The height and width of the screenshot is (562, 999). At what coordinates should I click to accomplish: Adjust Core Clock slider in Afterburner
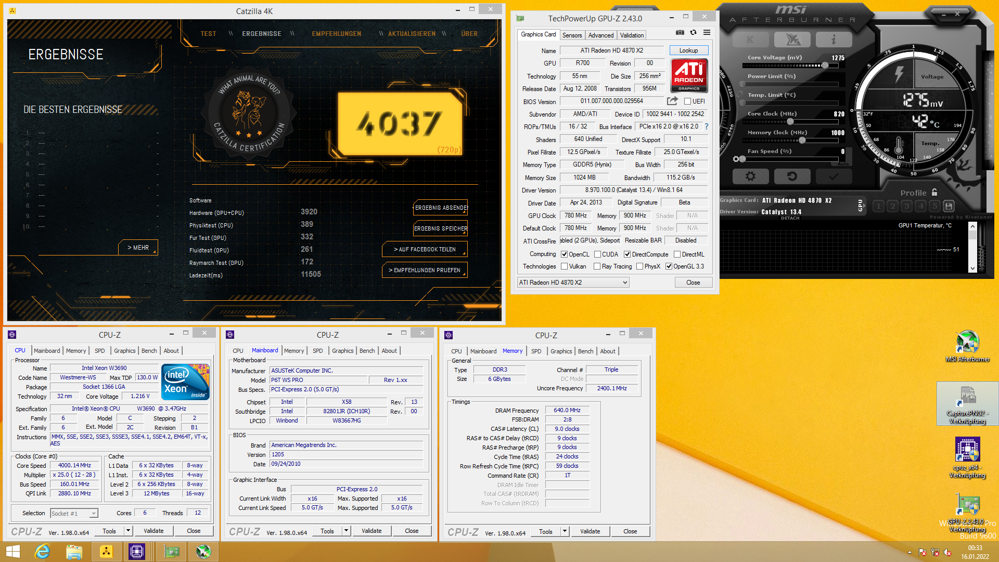point(790,122)
